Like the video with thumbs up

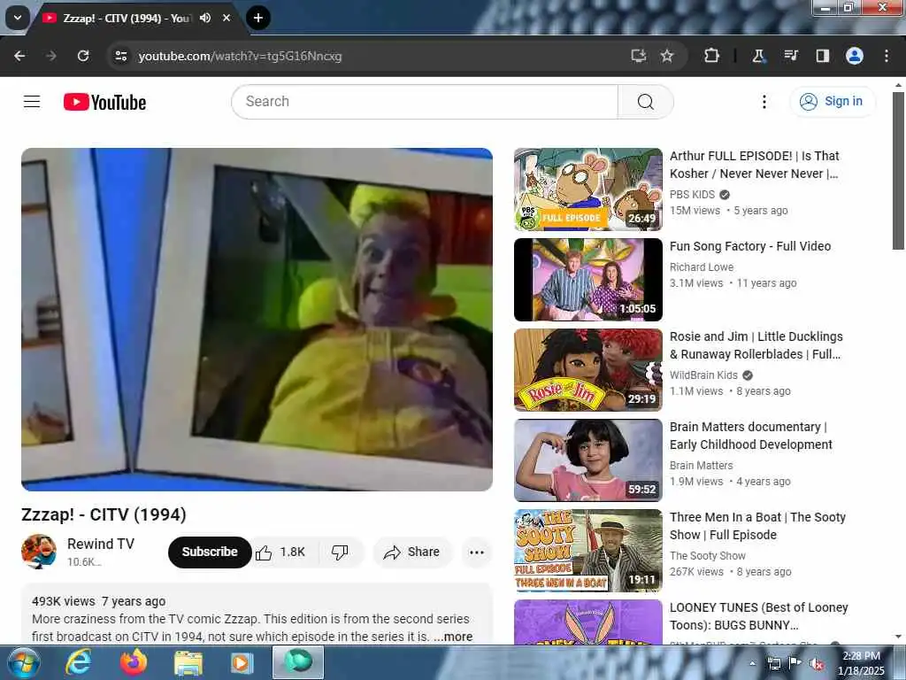coord(281,552)
